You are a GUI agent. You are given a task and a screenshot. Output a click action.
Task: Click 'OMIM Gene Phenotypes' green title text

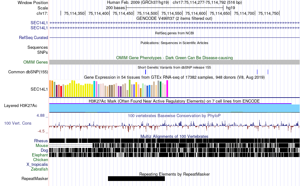pyautogui.click(x=174, y=58)
